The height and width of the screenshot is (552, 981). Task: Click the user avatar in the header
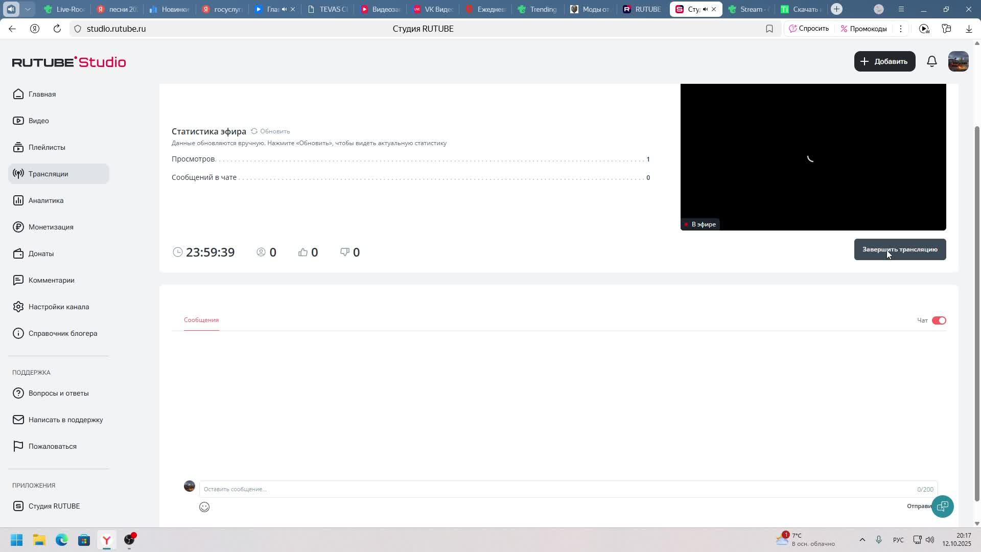pos(958,61)
